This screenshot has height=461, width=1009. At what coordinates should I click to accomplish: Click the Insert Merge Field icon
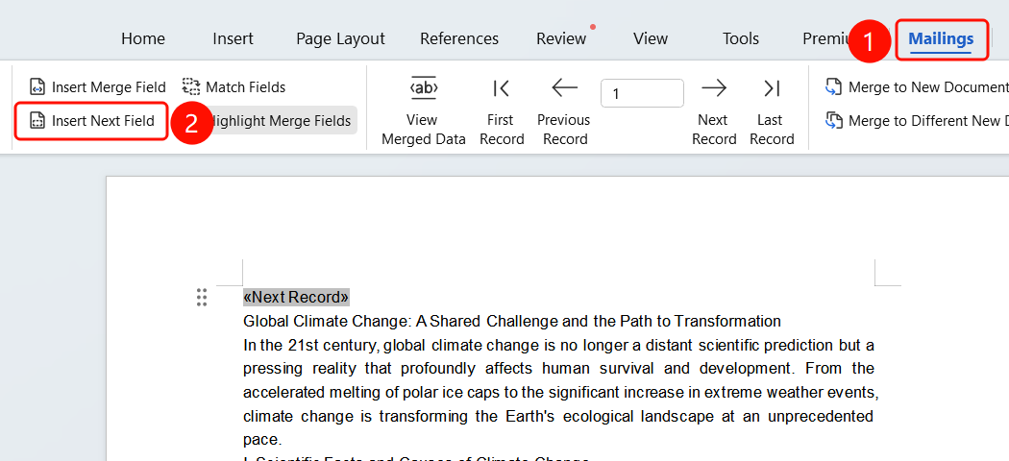pyautogui.click(x=38, y=86)
